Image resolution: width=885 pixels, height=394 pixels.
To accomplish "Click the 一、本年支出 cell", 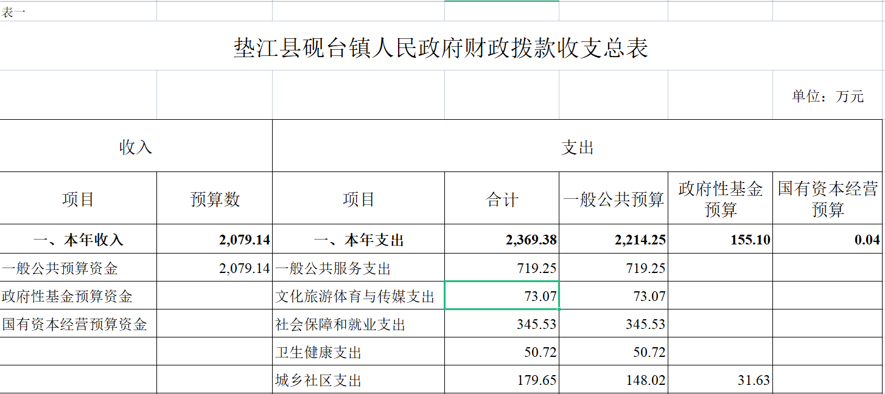I will click(x=359, y=240).
